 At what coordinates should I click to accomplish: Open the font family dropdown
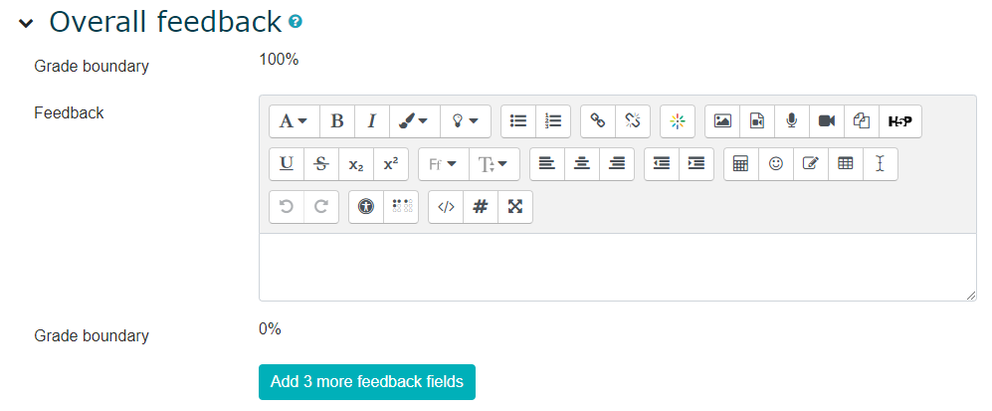[443, 164]
